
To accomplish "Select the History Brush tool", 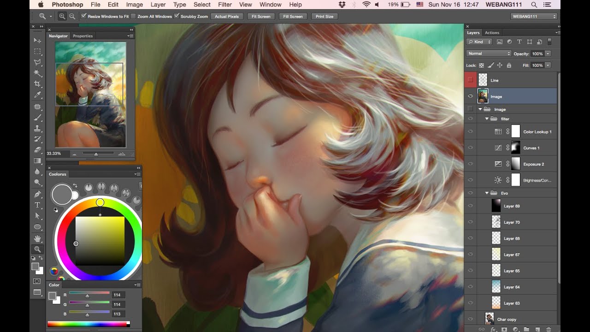I will (37, 139).
